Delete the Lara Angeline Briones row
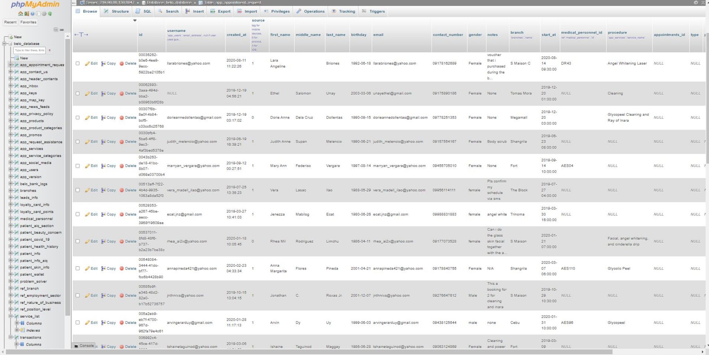 pyautogui.click(x=128, y=63)
